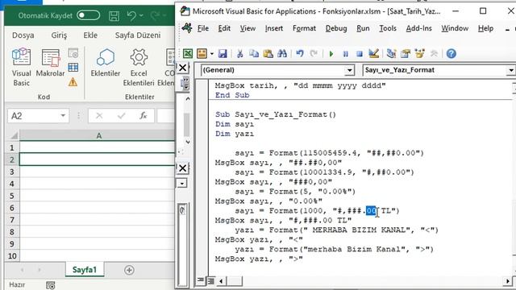This screenshot has width=516, height=290.
Task: Select column A header in Excel
Action: coord(98,136)
